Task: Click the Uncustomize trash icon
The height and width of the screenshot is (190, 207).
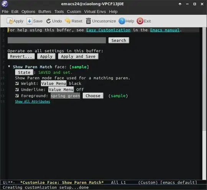Action: 88,21
